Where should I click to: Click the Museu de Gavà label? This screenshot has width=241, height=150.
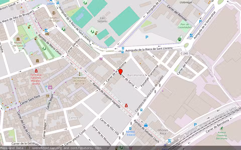(x=18, y=44)
